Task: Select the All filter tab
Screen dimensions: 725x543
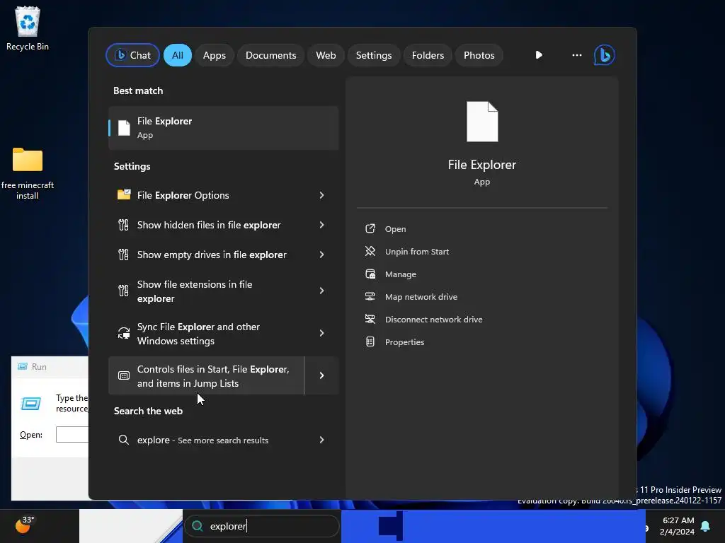Action: (178, 55)
